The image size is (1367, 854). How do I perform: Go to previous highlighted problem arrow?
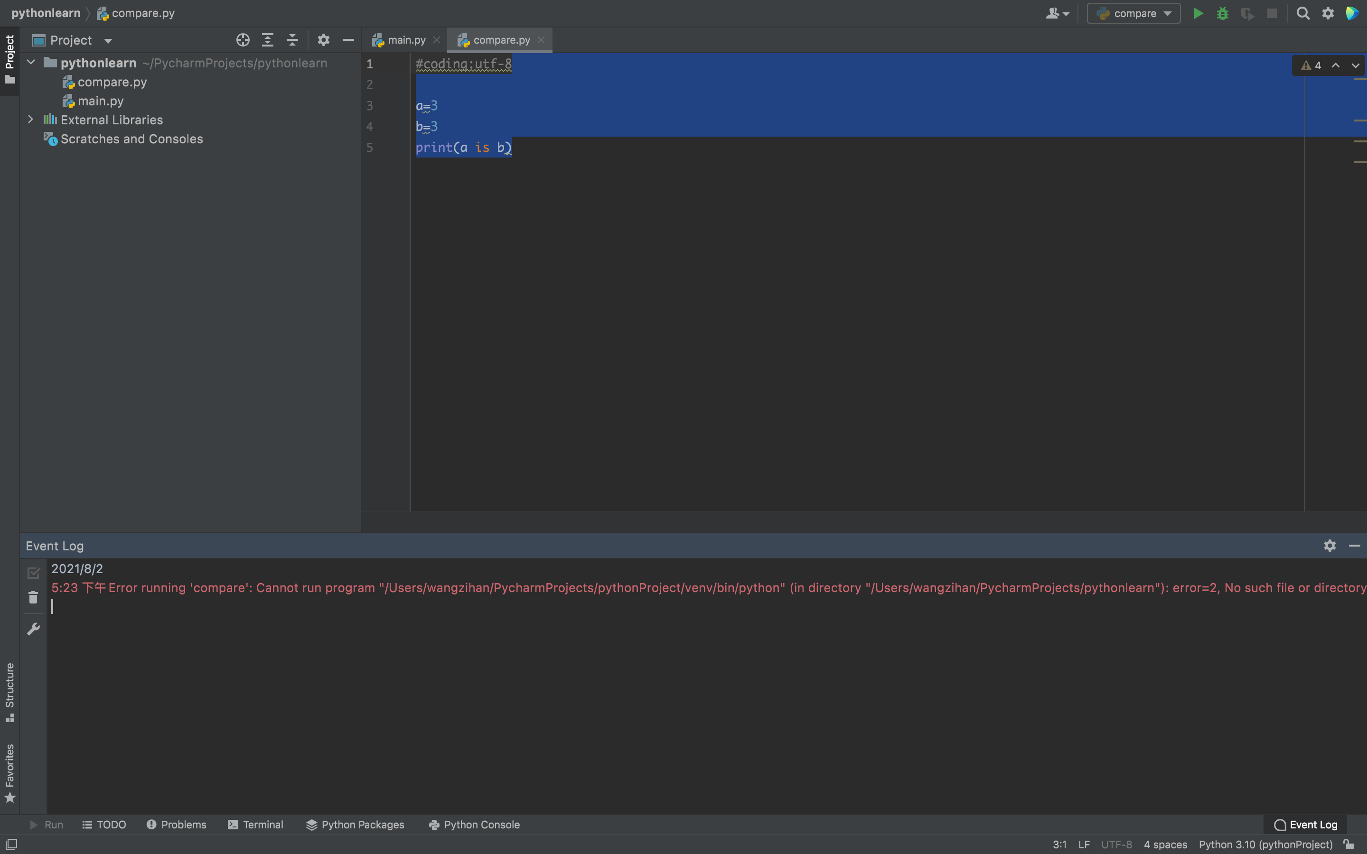[1335, 65]
